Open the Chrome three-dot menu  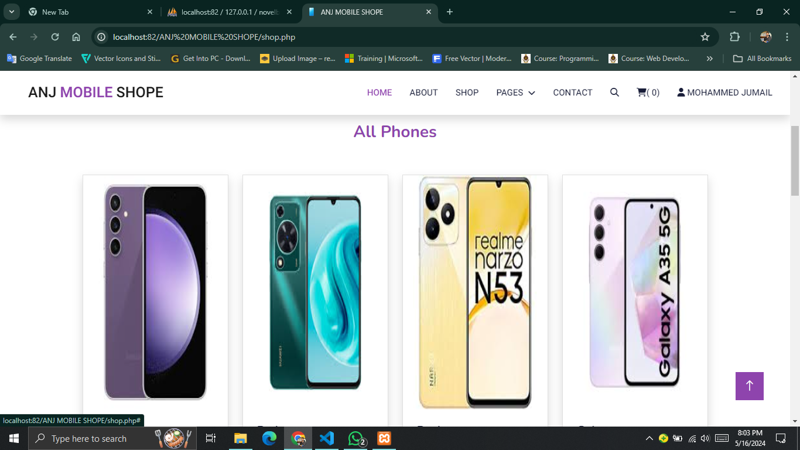tap(787, 37)
